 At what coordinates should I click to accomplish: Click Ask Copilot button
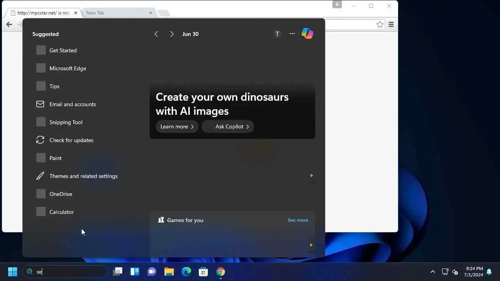click(x=228, y=126)
